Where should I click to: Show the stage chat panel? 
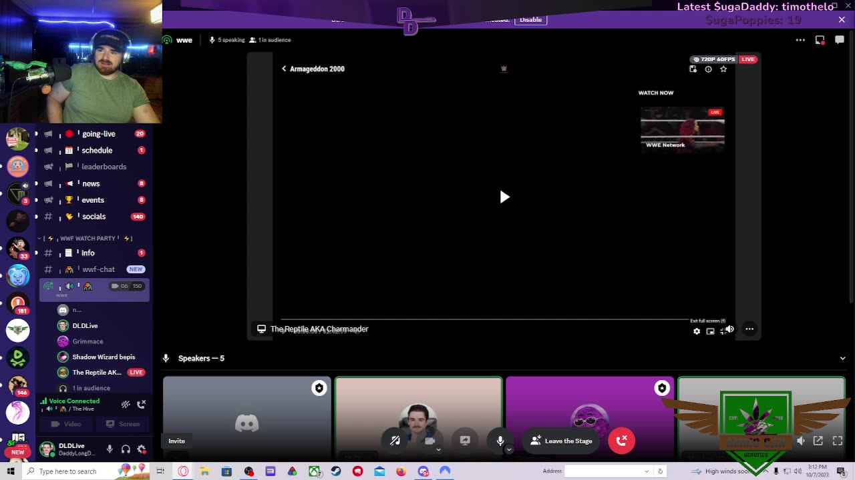[840, 40]
